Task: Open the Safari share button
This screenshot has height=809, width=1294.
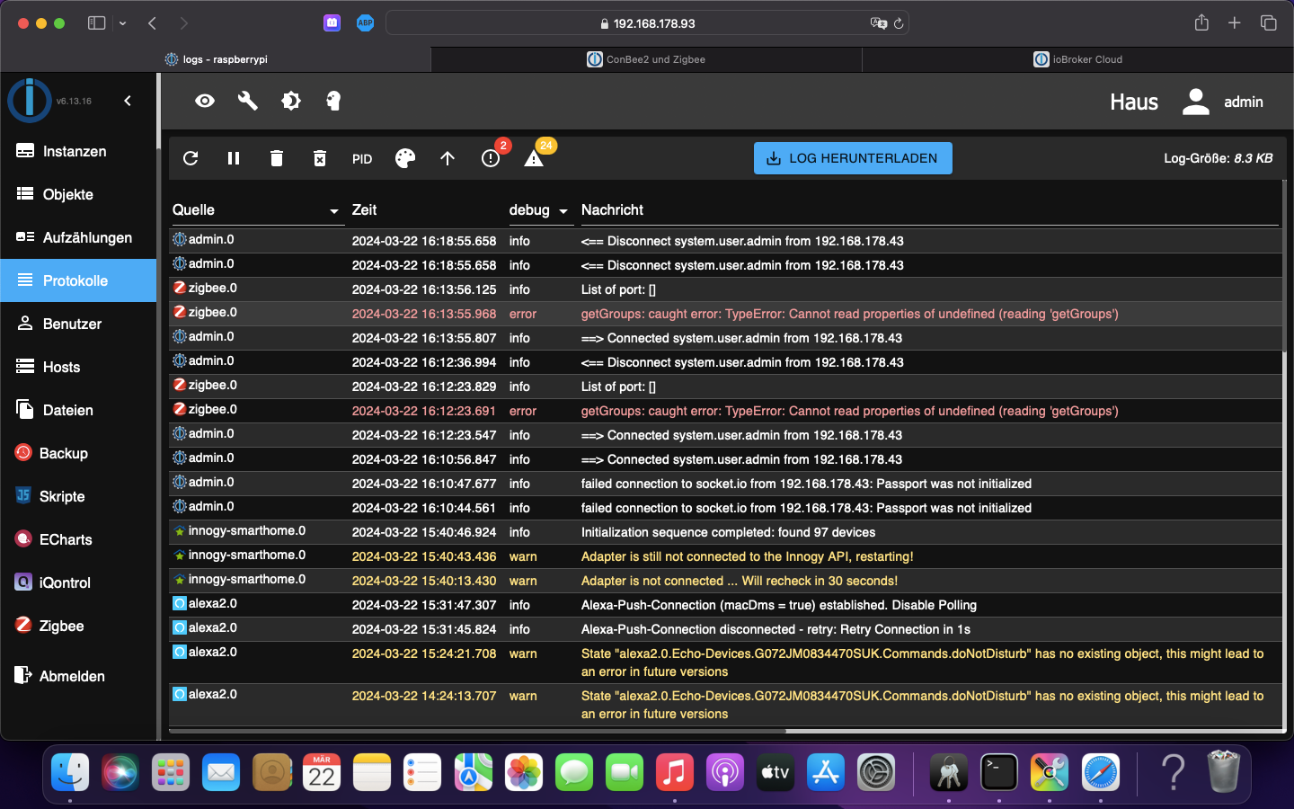Action: pyautogui.click(x=1201, y=22)
